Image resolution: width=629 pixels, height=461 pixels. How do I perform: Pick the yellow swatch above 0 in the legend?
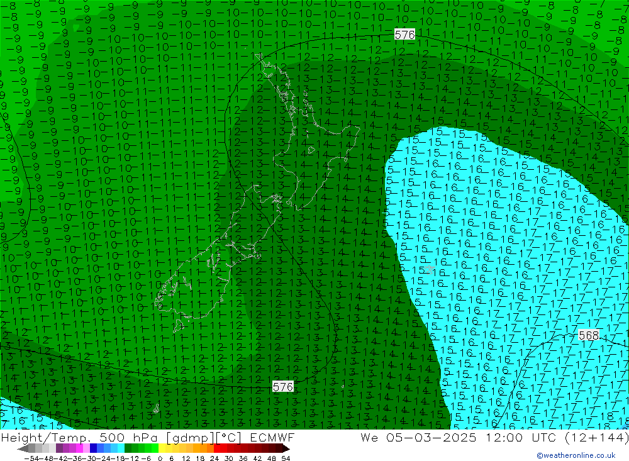tap(162, 448)
